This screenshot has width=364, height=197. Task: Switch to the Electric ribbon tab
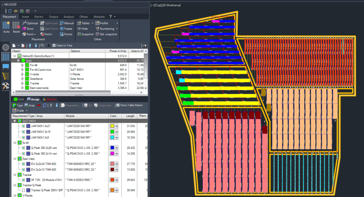point(39,17)
